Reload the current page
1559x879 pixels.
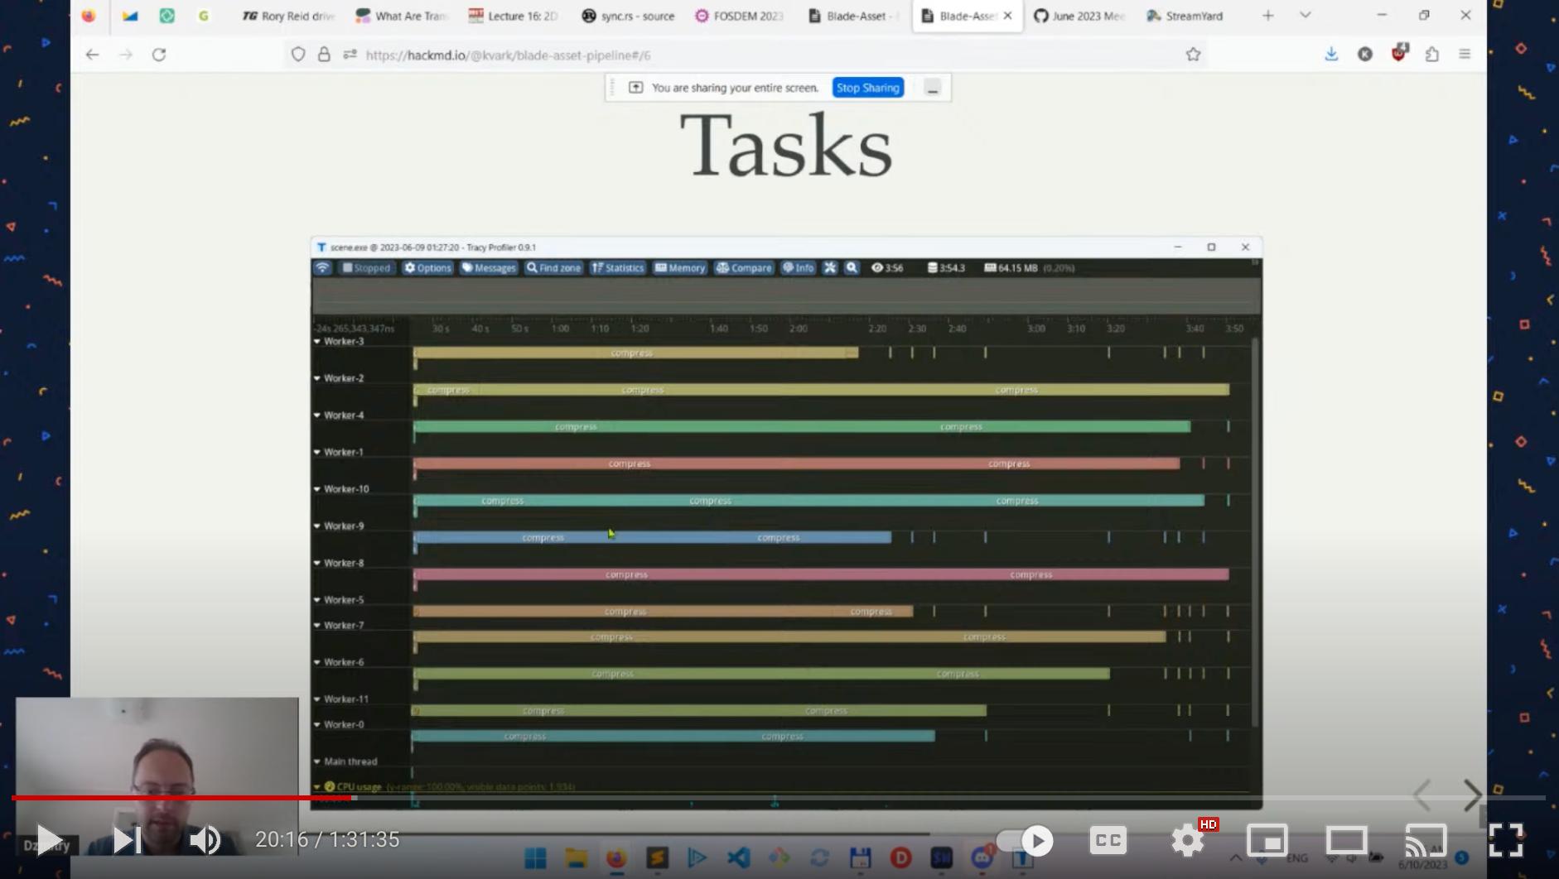point(159,55)
